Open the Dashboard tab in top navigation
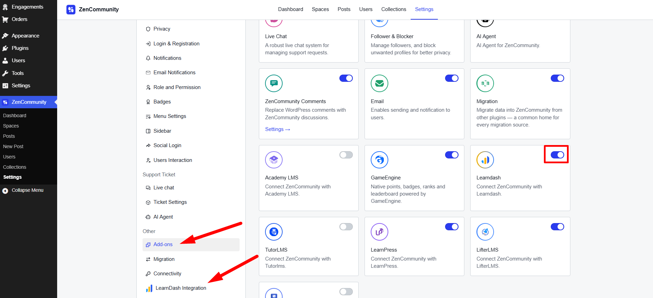The width and height of the screenshot is (653, 298). (x=291, y=9)
